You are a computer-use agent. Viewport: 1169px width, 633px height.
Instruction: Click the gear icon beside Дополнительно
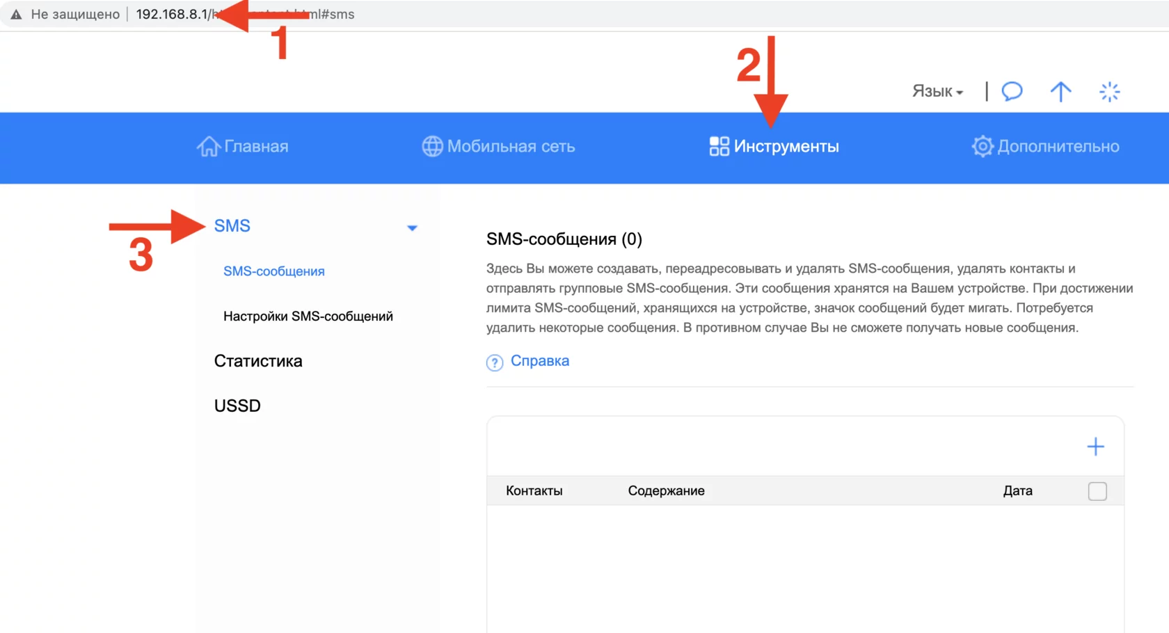pyautogui.click(x=983, y=146)
